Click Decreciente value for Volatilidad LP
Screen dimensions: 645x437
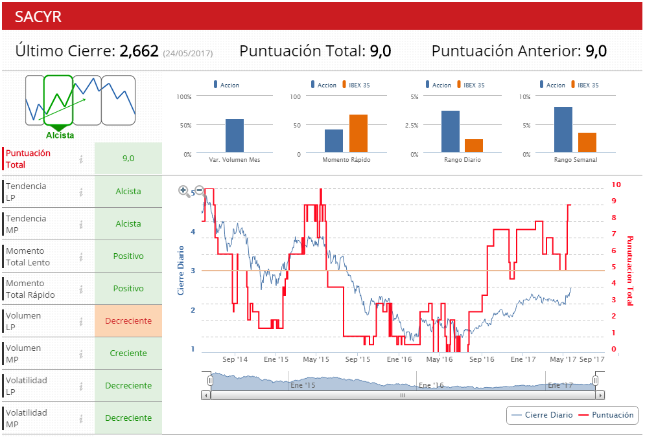tap(128, 386)
